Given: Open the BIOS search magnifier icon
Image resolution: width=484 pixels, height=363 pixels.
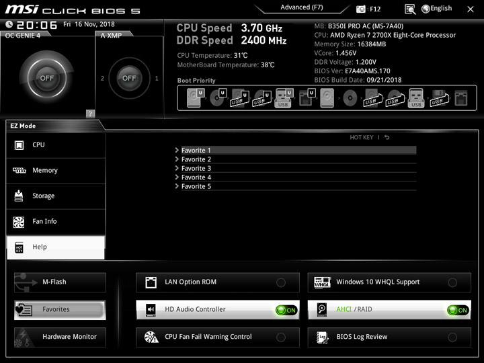Looking at the screenshot, I should [410, 9].
